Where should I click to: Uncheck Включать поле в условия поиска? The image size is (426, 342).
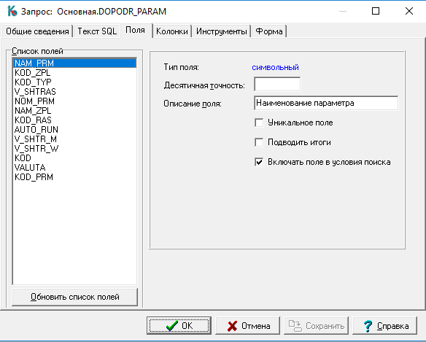tap(259, 162)
